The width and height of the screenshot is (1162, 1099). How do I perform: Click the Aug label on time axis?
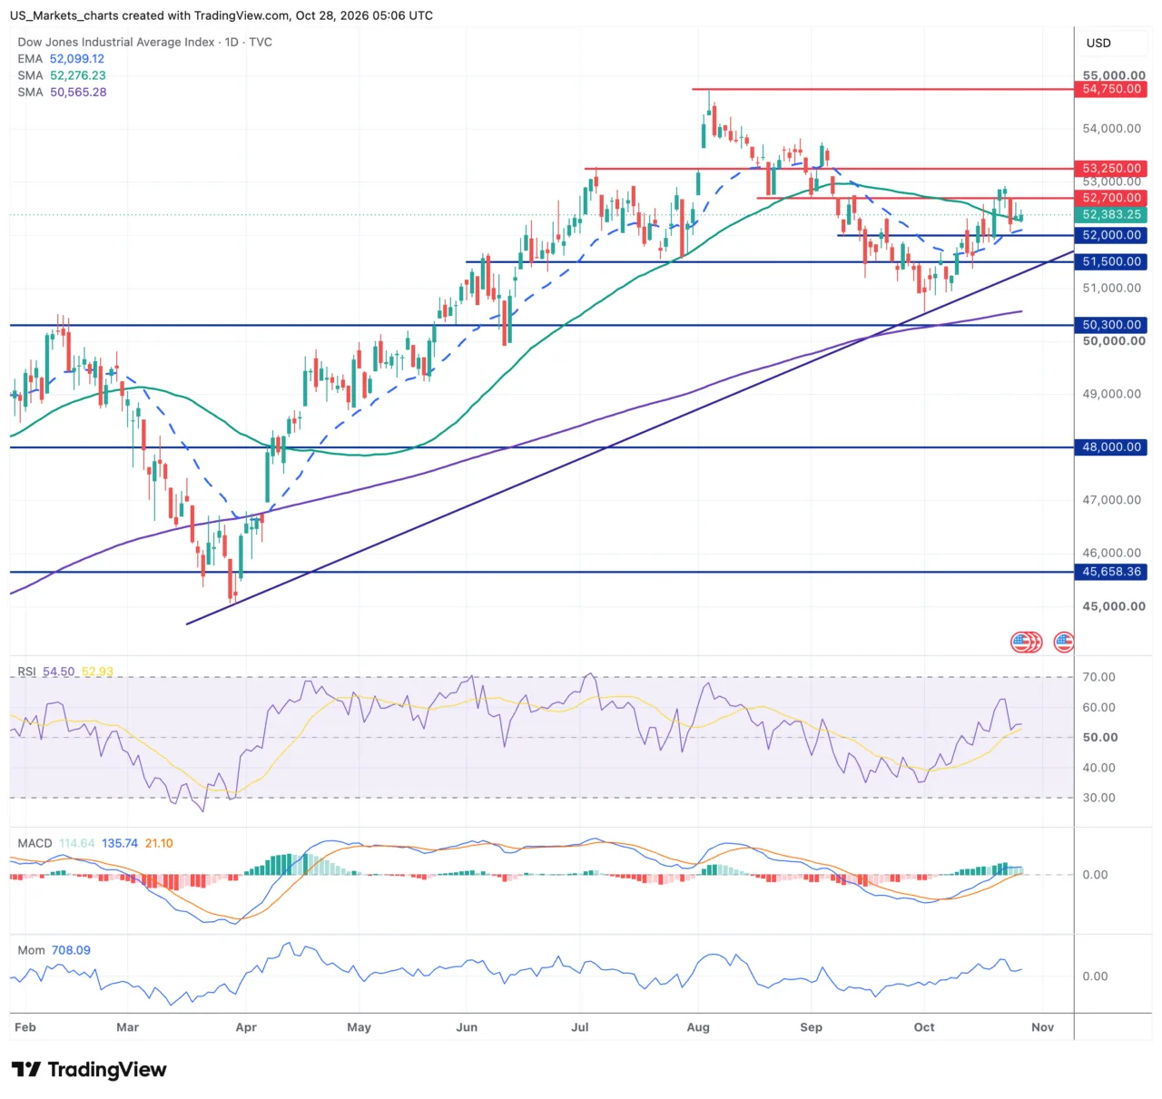click(x=698, y=1027)
